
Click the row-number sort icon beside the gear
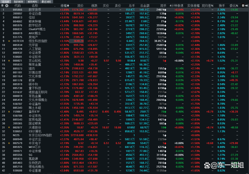tap(2, 6)
